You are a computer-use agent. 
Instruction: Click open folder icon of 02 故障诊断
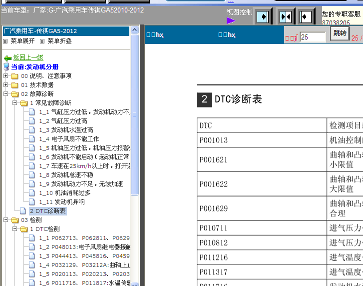coord(15,94)
